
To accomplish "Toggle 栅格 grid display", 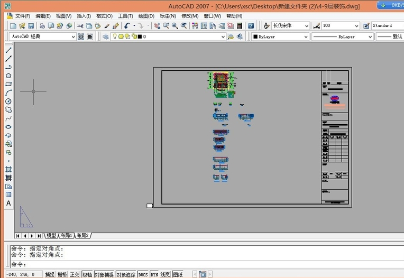I will click(62, 274).
